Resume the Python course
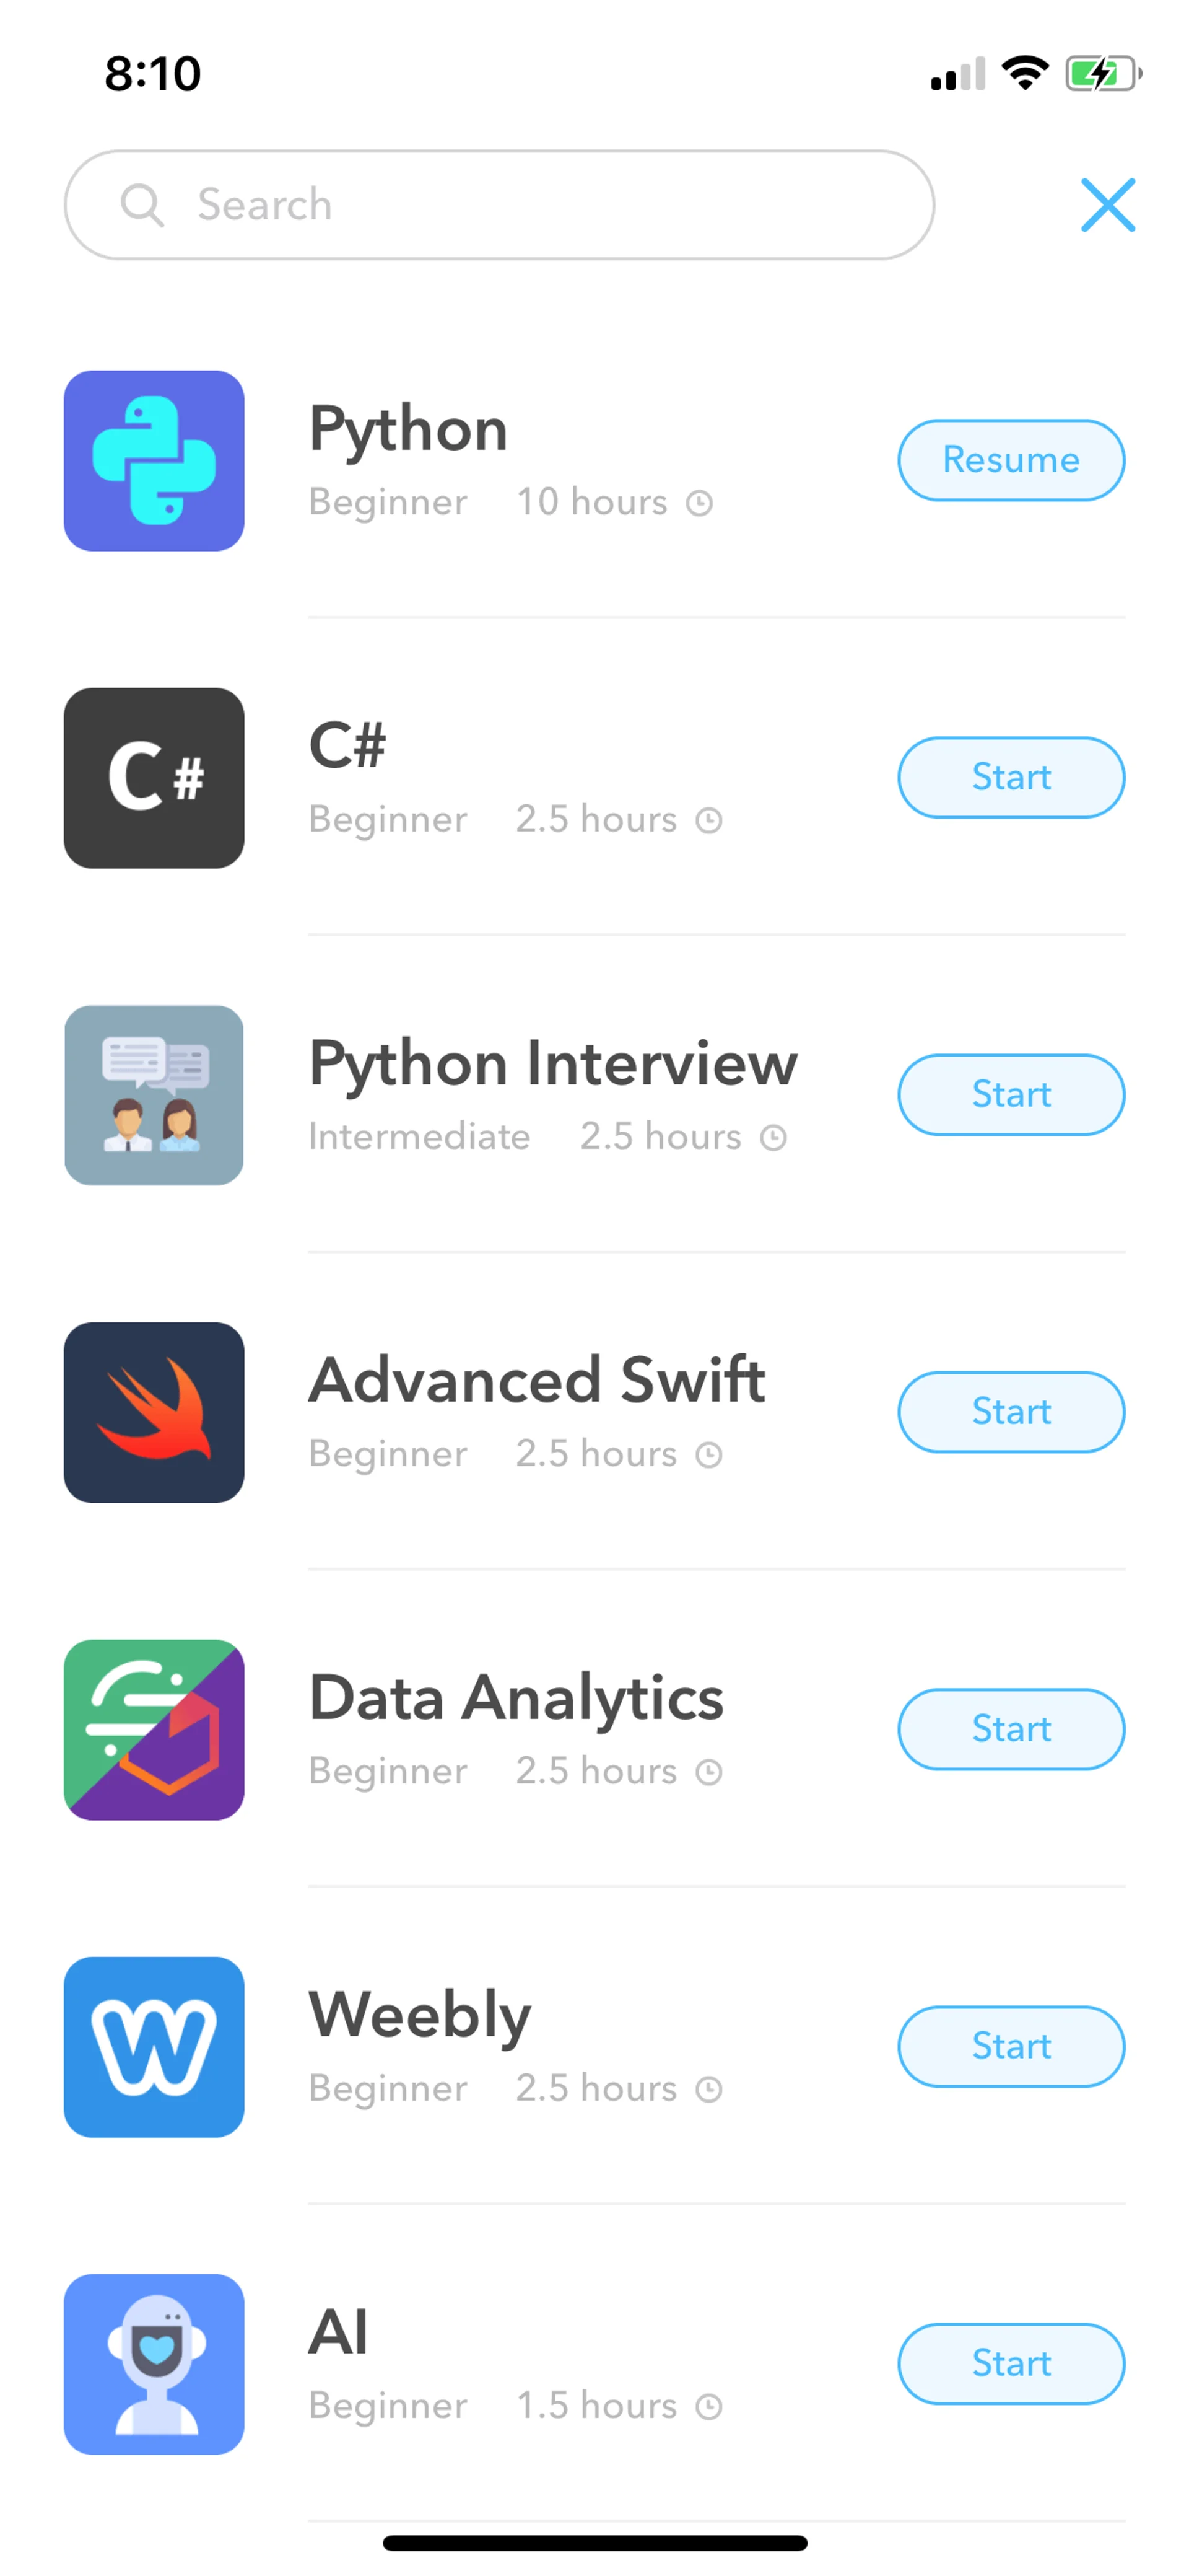 (x=1010, y=460)
